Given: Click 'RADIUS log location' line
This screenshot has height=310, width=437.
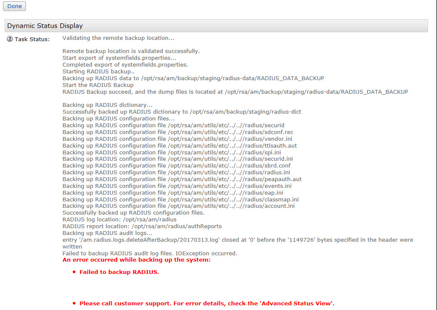Looking at the screenshot, I should [x=119, y=220].
